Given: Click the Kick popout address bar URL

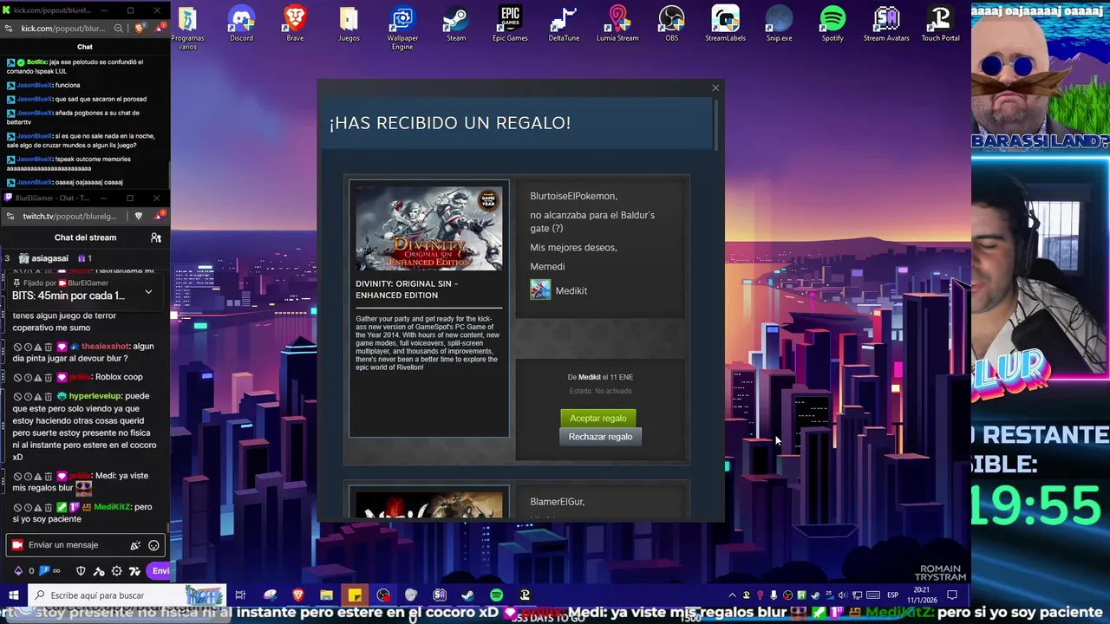Looking at the screenshot, I should pyautogui.click(x=62, y=29).
